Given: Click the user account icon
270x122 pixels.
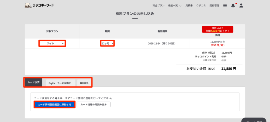Looking at the screenshot, I should [241, 5].
